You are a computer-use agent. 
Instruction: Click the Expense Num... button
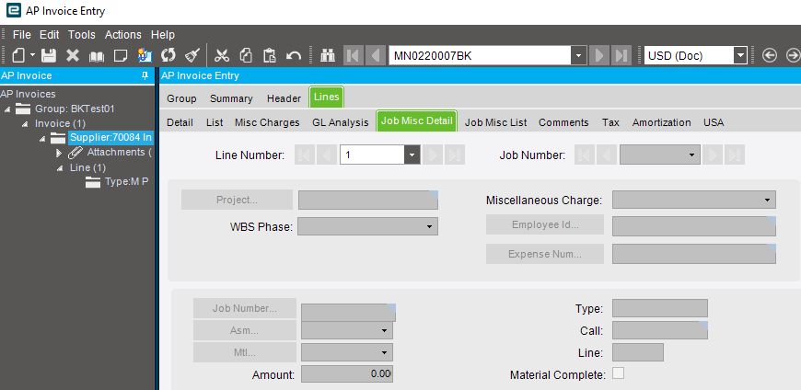pos(545,254)
